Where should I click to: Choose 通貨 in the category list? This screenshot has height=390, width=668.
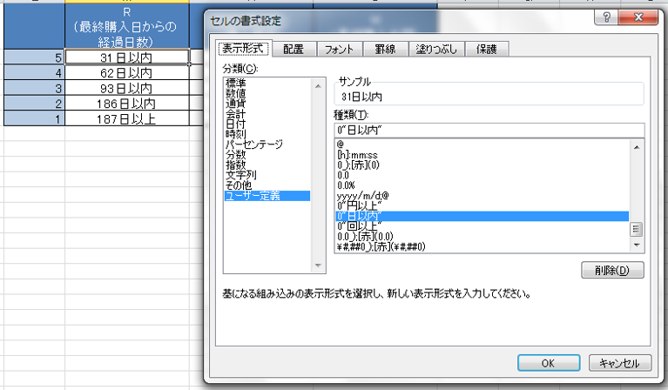click(x=236, y=102)
